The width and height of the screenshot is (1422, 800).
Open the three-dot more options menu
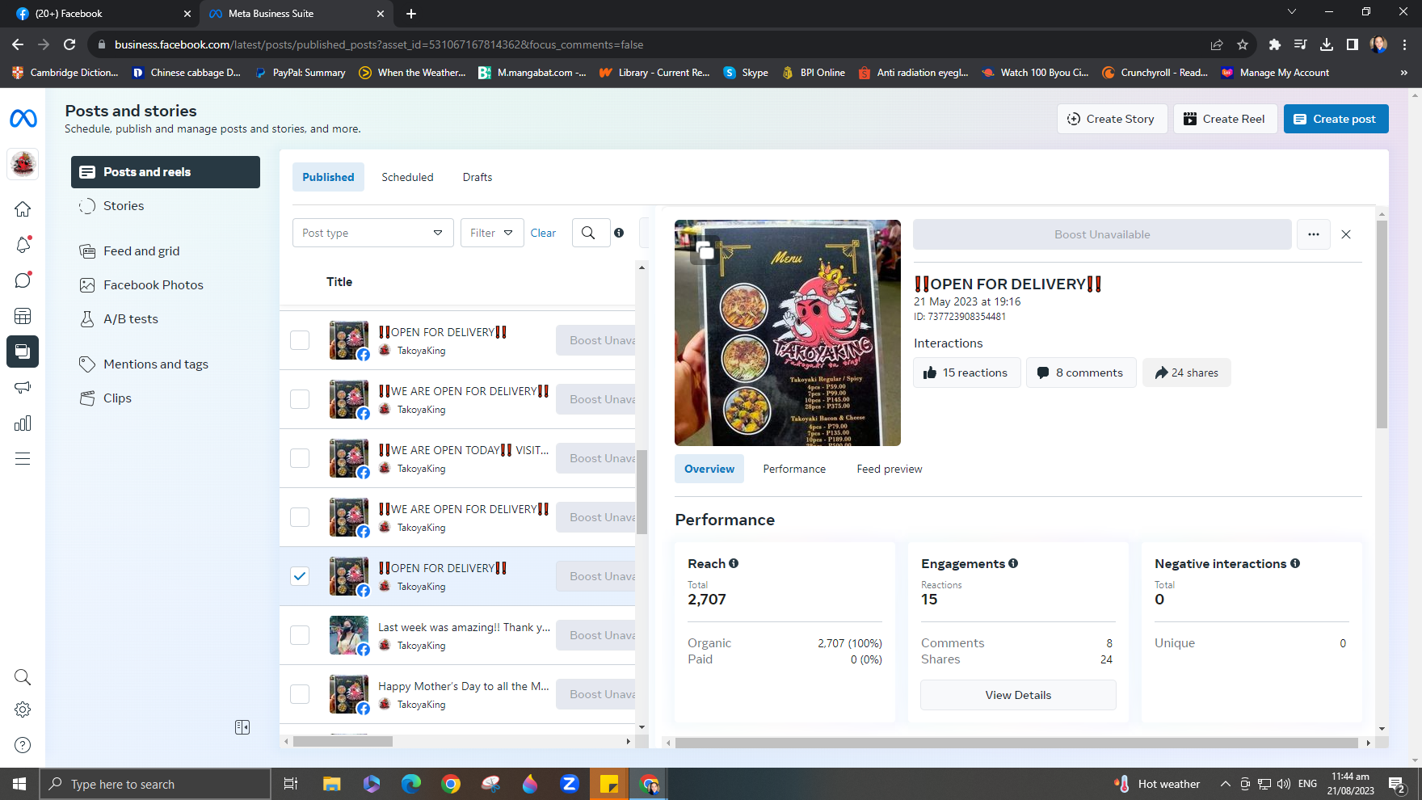[x=1314, y=234]
